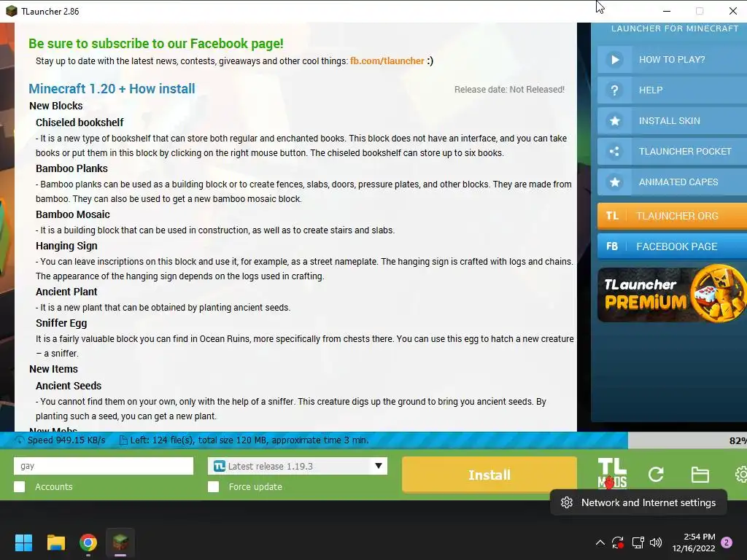
Task: Click the Bamboo Mosaic heading
Action: pyautogui.click(x=73, y=215)
